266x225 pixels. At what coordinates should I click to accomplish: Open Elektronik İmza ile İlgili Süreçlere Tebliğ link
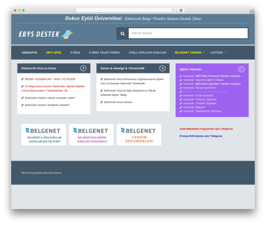128,93
